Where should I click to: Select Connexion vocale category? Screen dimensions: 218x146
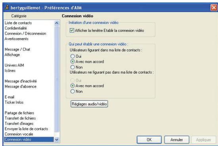[19, 134]
